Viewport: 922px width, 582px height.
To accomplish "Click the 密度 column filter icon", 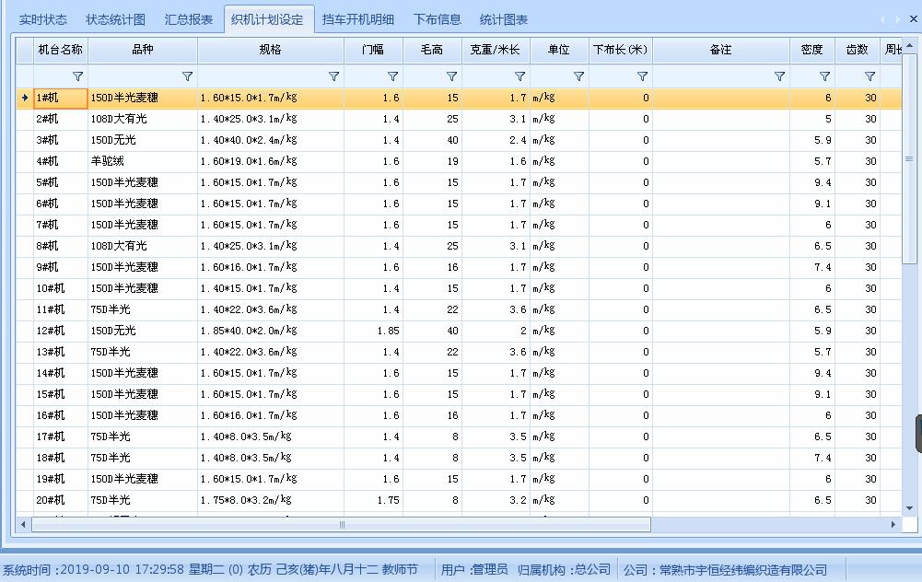I will pos(824,76).
